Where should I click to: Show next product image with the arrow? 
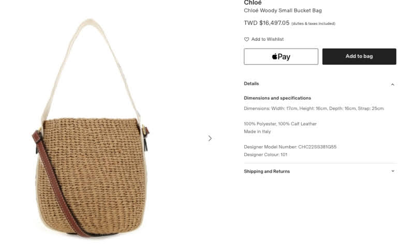click(210, 138)
